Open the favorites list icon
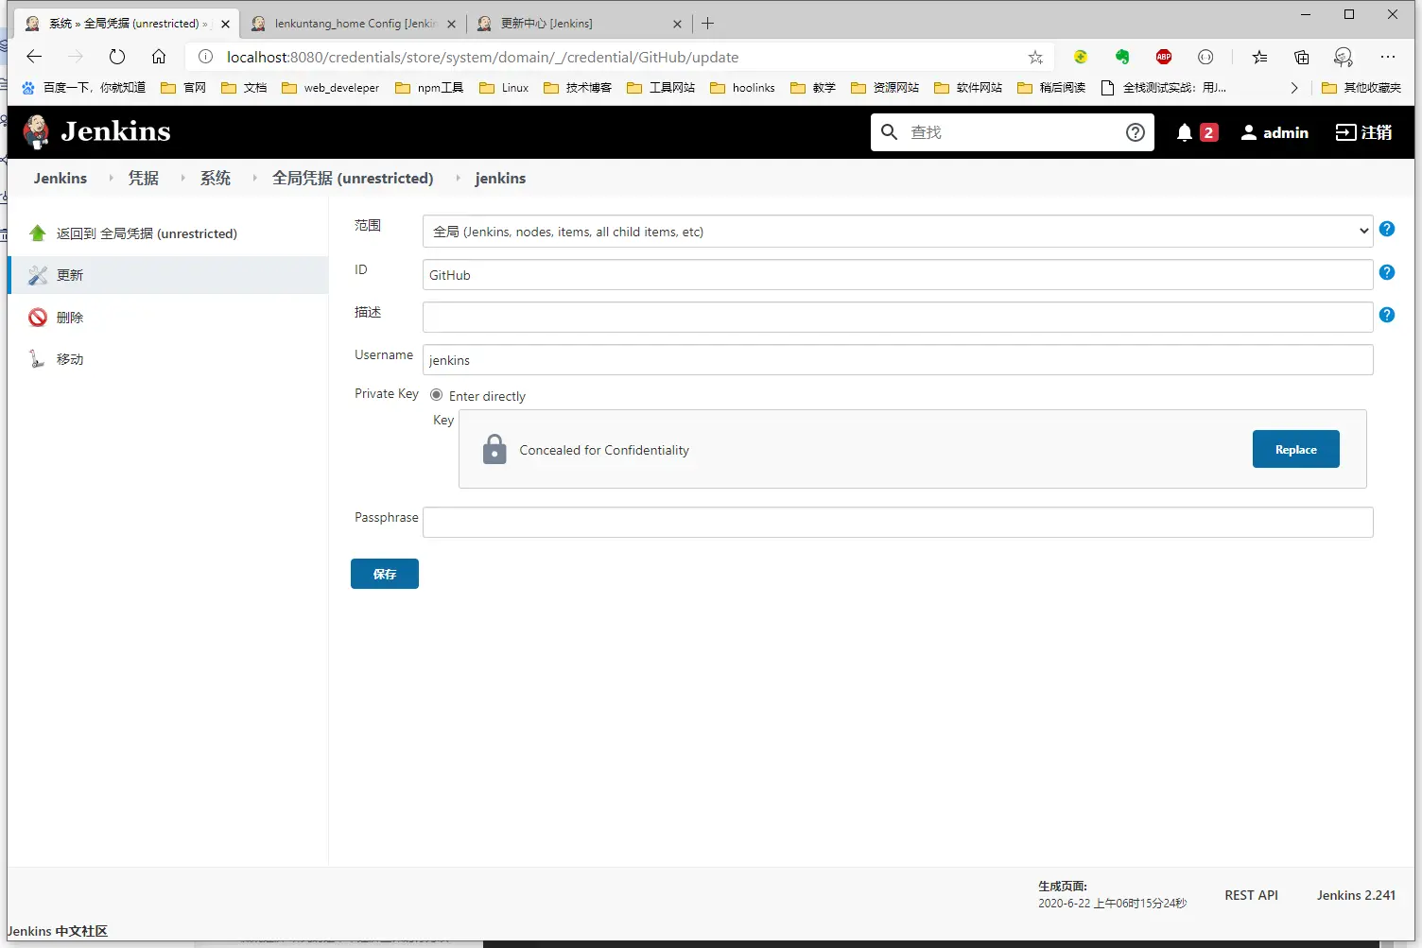Image resolution: width=1422 pixels, height=948 pixels. (x=1259, y=57)
